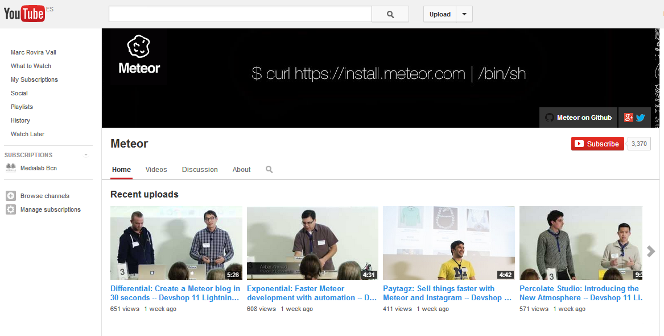Viewport: 664px width, 336px height.
Task: Open the Upload dropdown arrow
Action: [464, 14]
